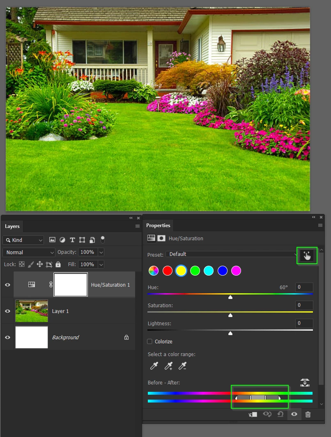
Task: Click the Lightness slider handle
Action: point(230,333)
